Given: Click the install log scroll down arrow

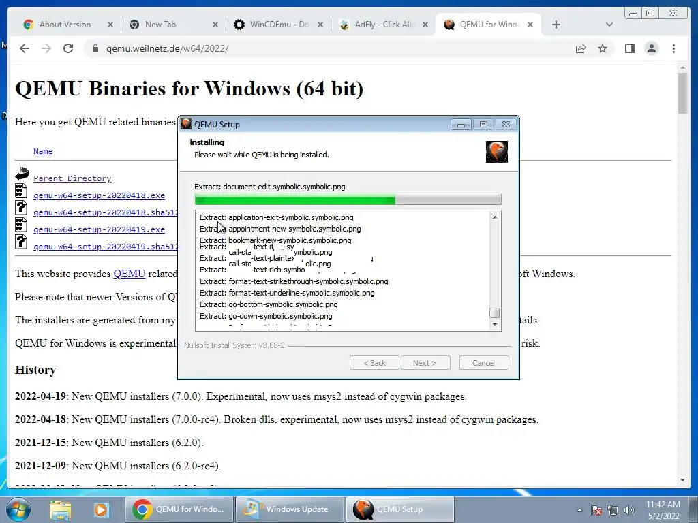Looking at the screenshot, I should pos(495,325).
